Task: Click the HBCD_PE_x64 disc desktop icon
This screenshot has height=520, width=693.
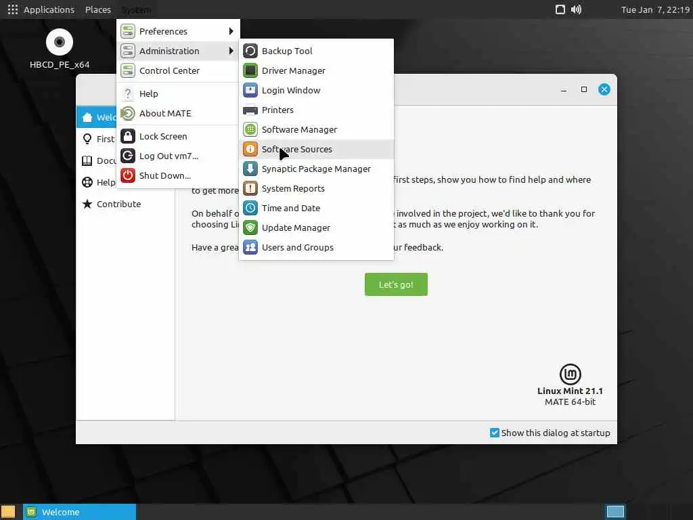Action: click(x=60, y=42)
